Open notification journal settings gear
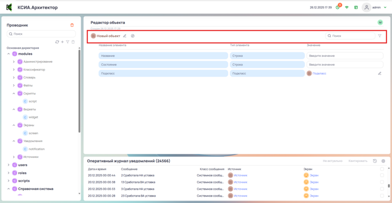The height and width of the screenshot is (203, 392). pos(383,161)
